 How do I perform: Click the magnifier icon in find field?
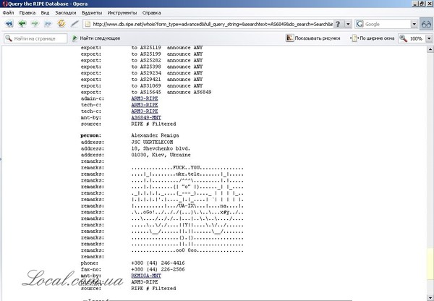coord(9,38)
